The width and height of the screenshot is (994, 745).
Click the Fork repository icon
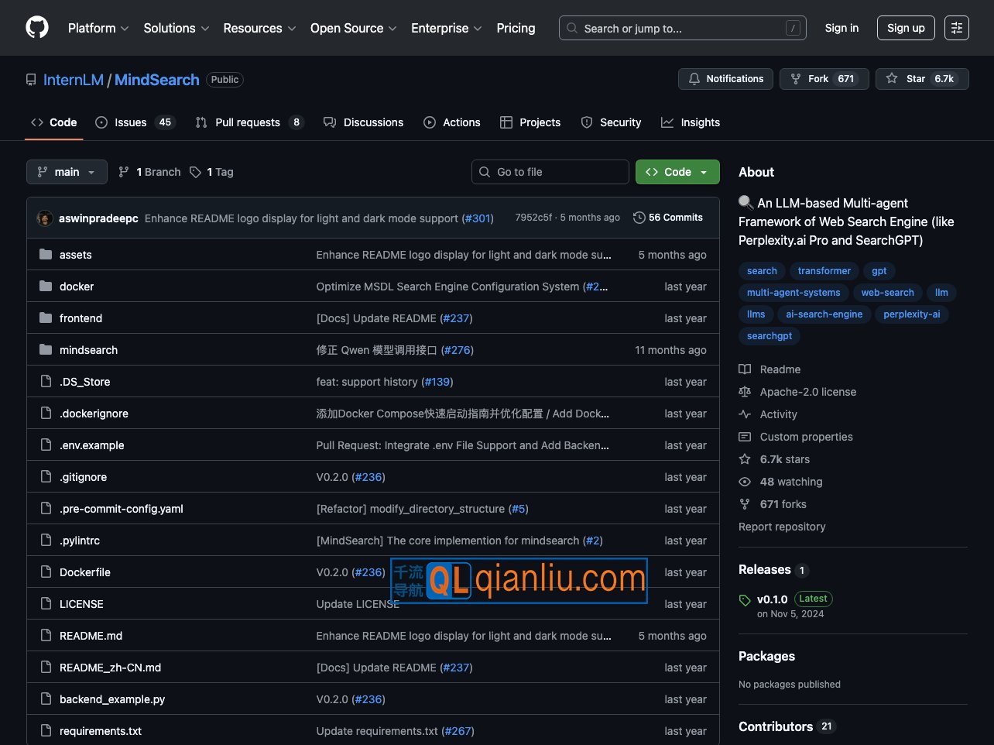click(796, 79)
